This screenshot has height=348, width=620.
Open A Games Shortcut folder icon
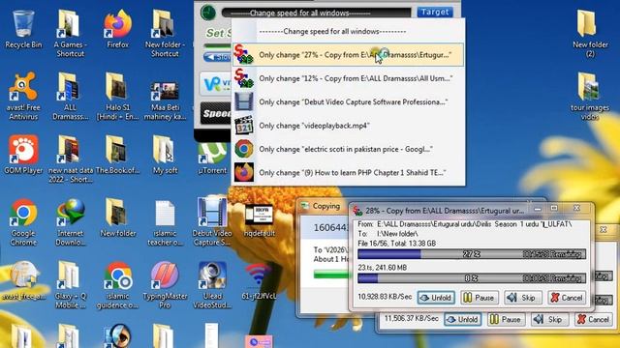pos(70,34)
